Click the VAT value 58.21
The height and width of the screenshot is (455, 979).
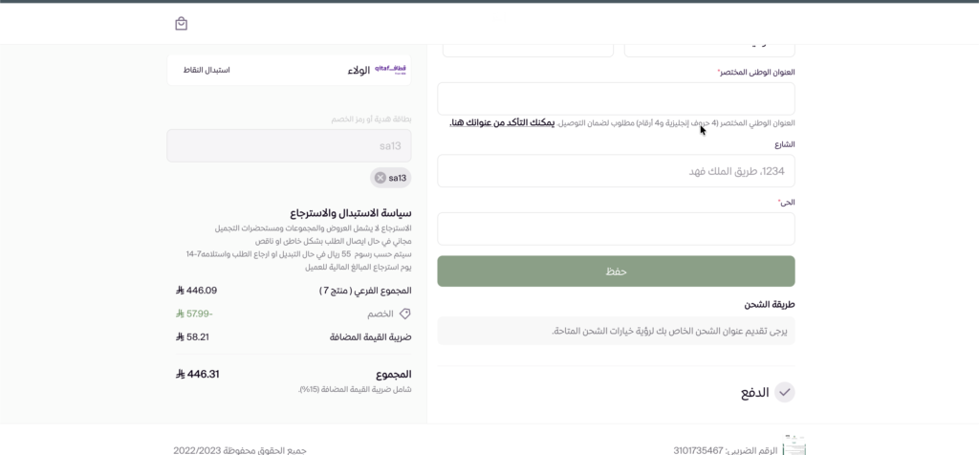[192, 337]
